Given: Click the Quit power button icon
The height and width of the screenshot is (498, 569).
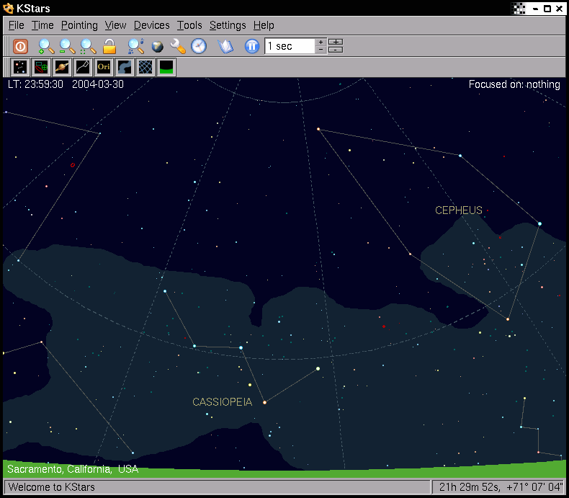Looking at the screenshot, I should pyautogui.click(x=20, y=46).
